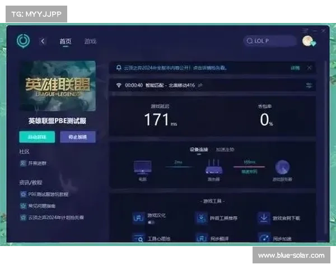336x269 pixels.
Task: Click the lineup tool recommendation icon
Action: (201, 218)
